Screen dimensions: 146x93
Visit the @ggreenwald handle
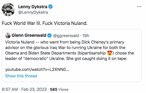point(66,36)
